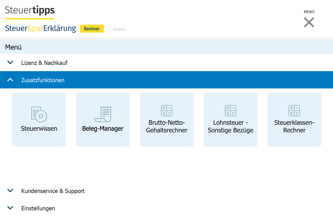Click the calculator icon above Lohnsteuer - Sonstige Bezüge
Viewport: 333px width, 216px height.
230,111
